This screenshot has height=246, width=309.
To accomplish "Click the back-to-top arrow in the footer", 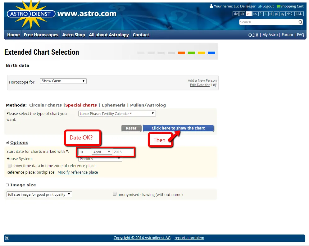I will [7, 238].
